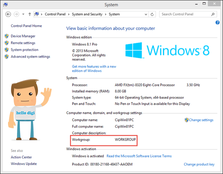
Task: Click the 8.00 GB installed memory value
Action: [121, 91]
